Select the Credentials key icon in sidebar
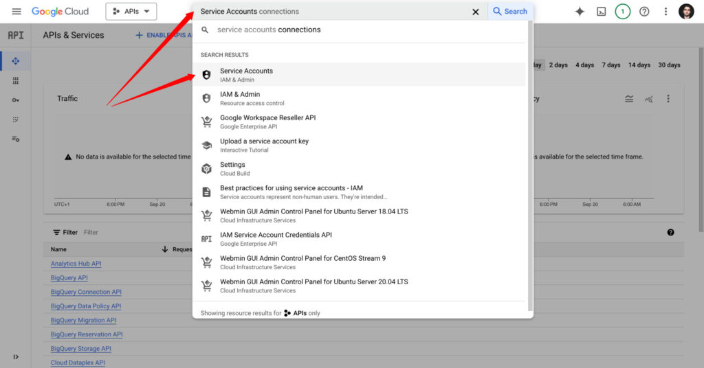Viewport: 704px width, 368px height. (15, 100)
